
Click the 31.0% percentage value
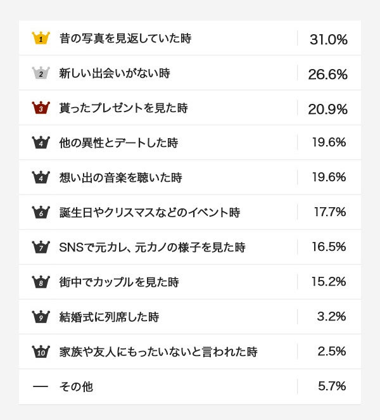tap(329, 39)
